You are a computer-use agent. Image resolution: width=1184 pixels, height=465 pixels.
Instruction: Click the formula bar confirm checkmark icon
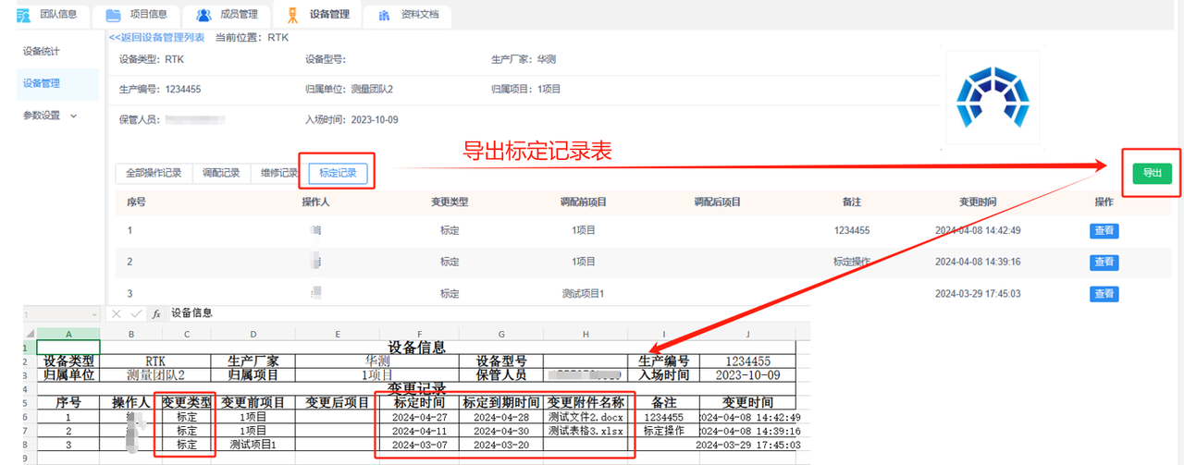[x=136, y=314]
